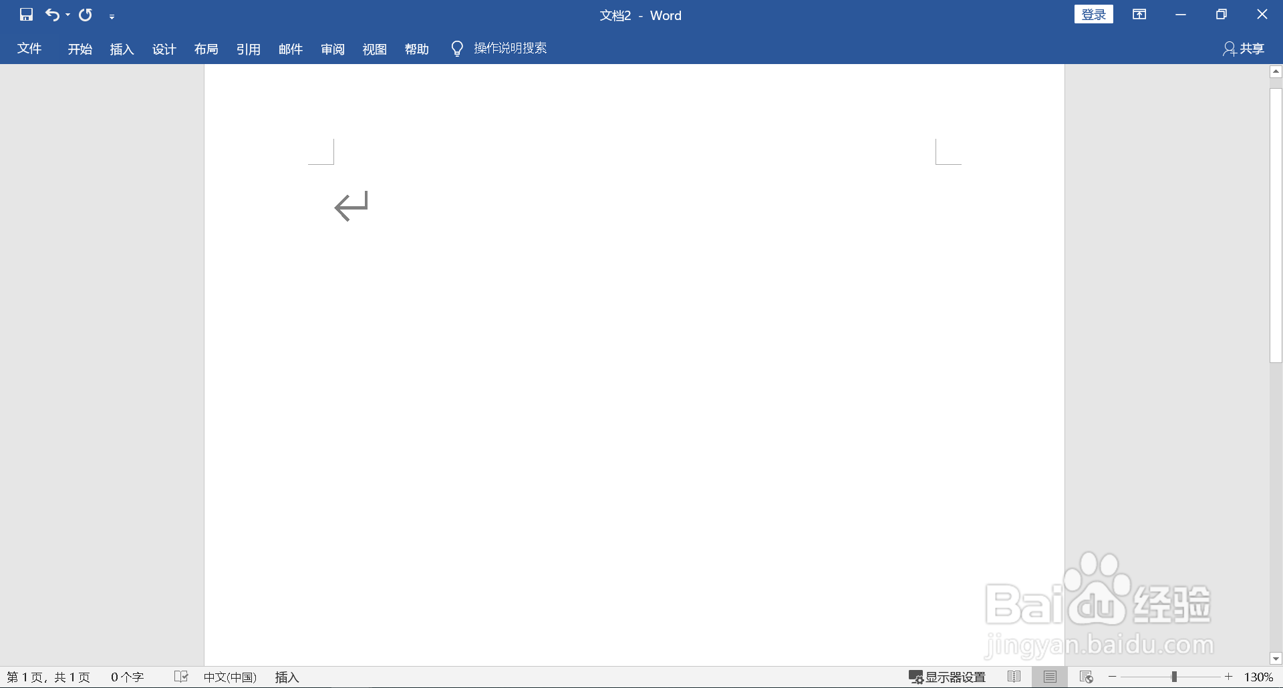Switch to Read Mode view icon
Image resolution: width=1283 pixels, height=688 pixels.
(x=1014, y=677)
